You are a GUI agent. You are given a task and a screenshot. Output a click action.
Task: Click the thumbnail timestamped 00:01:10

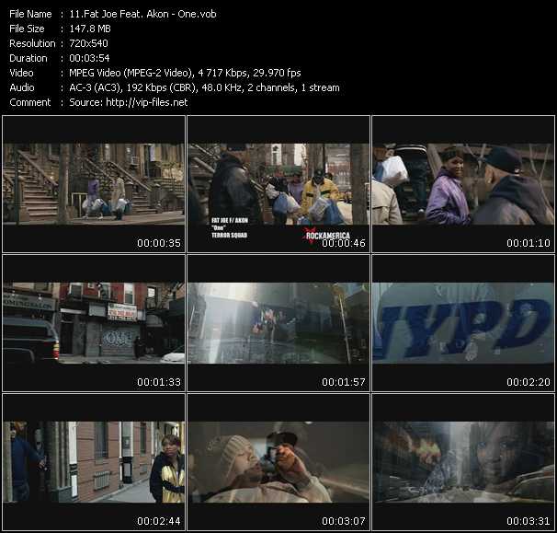(x=463, y=183)
